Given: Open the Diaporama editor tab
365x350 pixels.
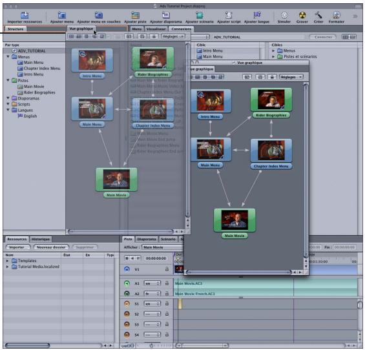Looking at the screenshot, I should [x=147, y=239].
